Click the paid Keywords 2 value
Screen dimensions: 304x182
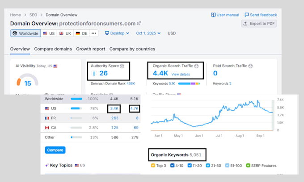coord(230,84)
